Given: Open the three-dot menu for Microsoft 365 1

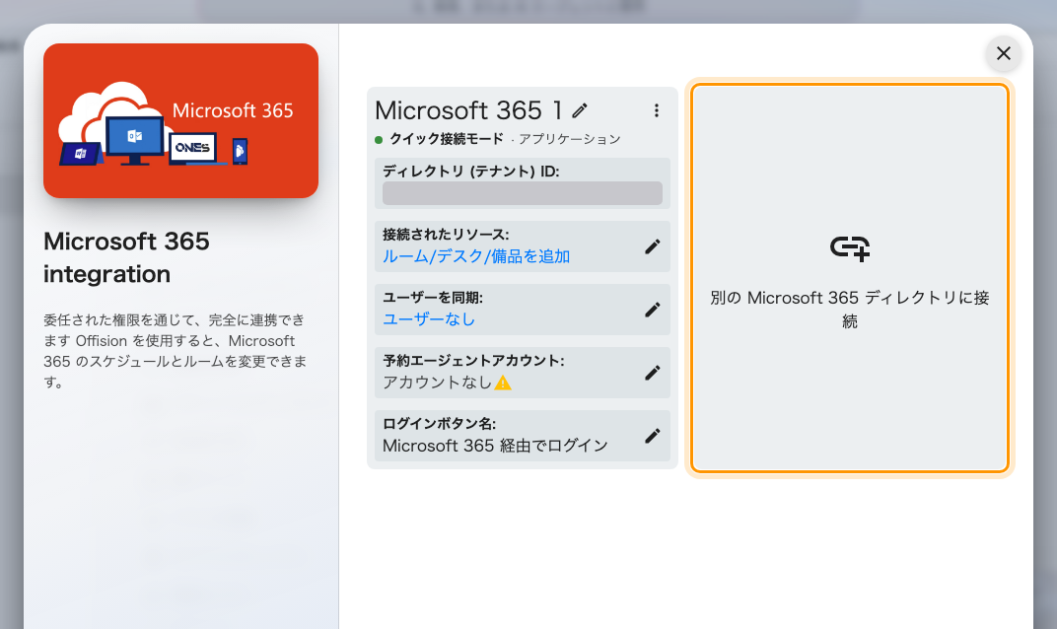Looking at the screenshot, I should (656, 110).
